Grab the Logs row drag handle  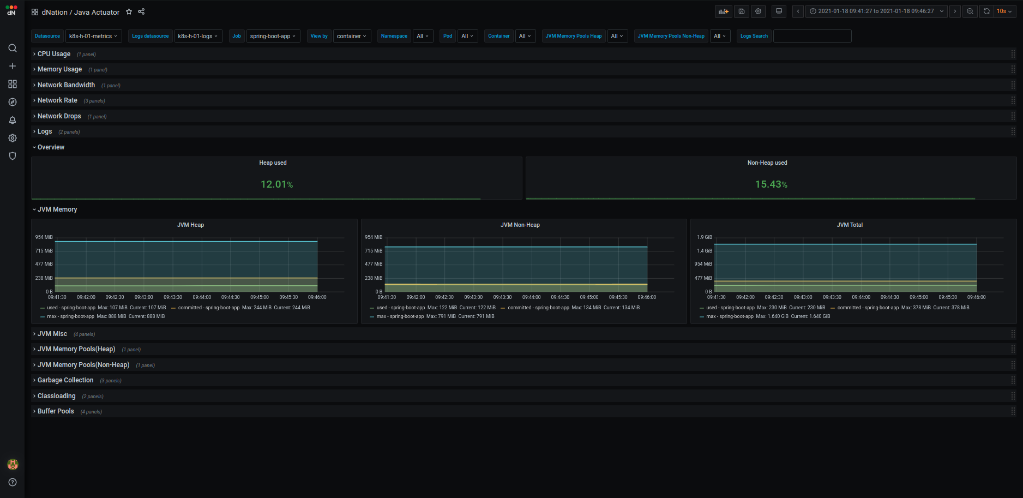(1013, 131)
